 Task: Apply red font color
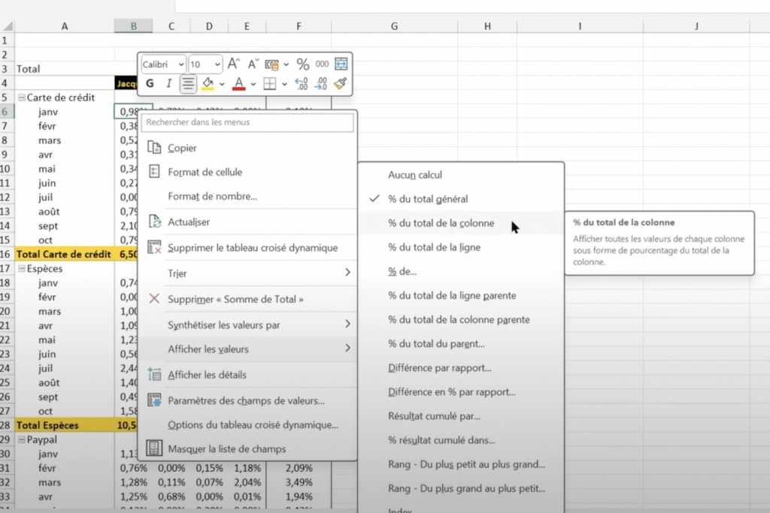pyautogui.click(x=238, y=84)
